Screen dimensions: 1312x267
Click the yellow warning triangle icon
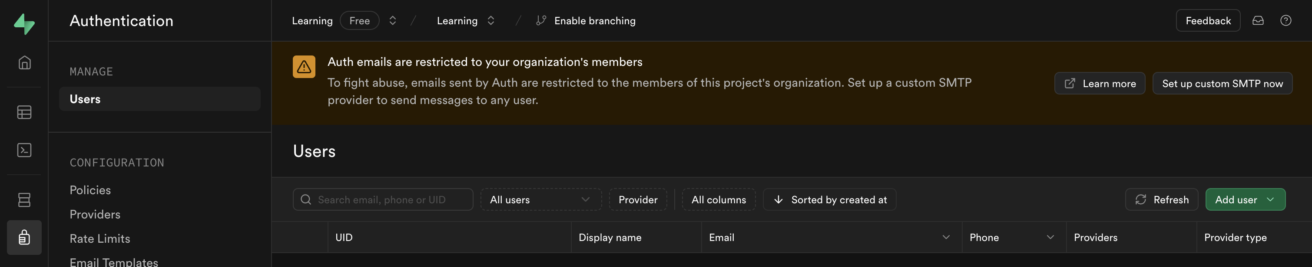304,67
